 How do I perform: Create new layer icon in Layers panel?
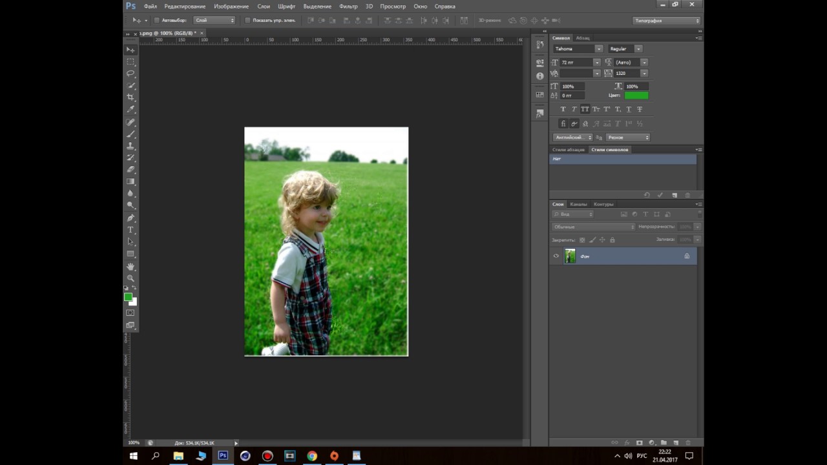click(676, 442)
